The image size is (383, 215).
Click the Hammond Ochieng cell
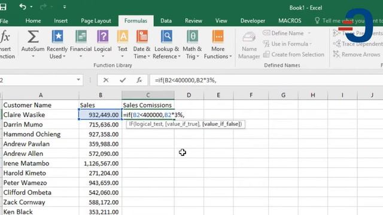[41, 134]
